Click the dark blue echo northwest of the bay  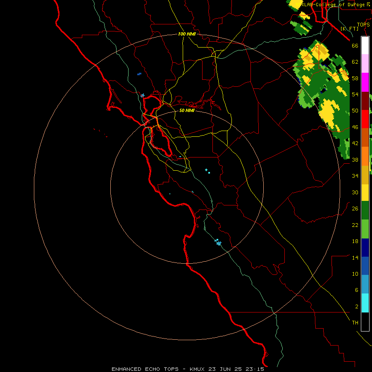(x=139, y=74)
